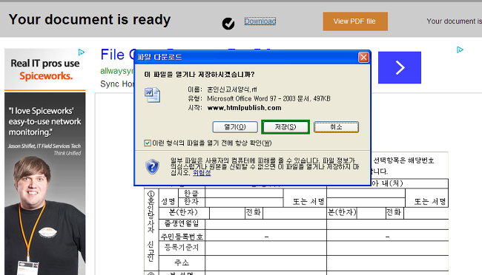Click the 한글 name row label
Image resolution: width=482 pixels, height=275 pixels.
191,193
